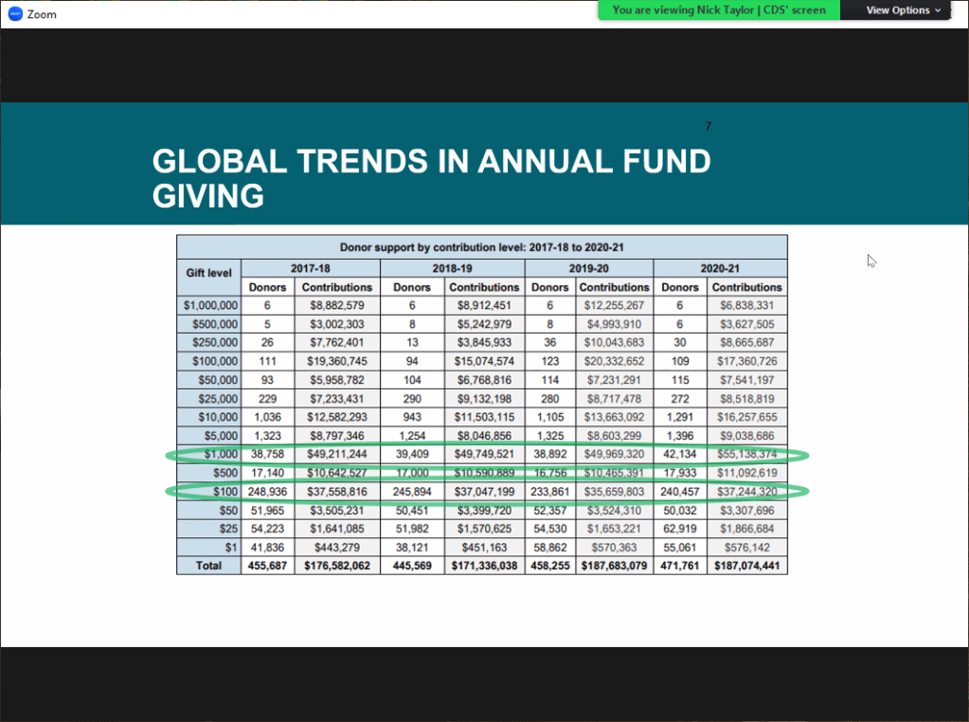Click the slide title 'Global Trends in Annual Fund Giving'

(431, 178)
